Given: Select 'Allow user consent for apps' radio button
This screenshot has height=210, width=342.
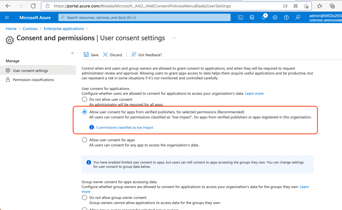Looking at the screenshot, I should tap(84, 140).
